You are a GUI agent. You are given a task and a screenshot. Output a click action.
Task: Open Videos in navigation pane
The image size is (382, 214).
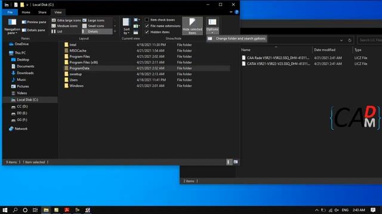point(19,93)
